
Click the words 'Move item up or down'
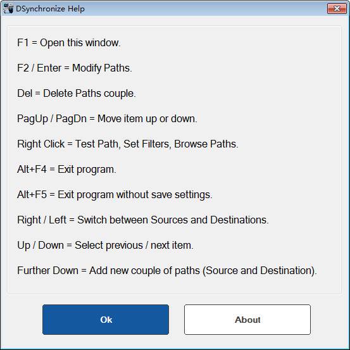[147, 119]
